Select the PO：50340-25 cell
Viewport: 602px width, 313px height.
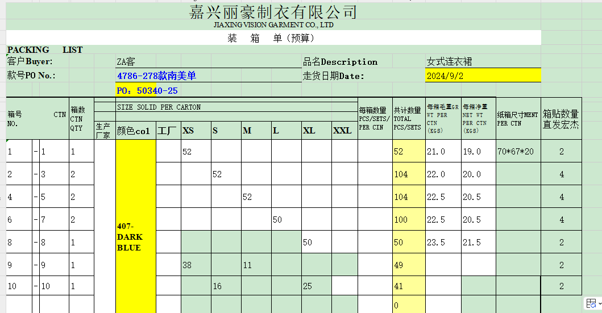pyautogui.click(x=147, y=90)
